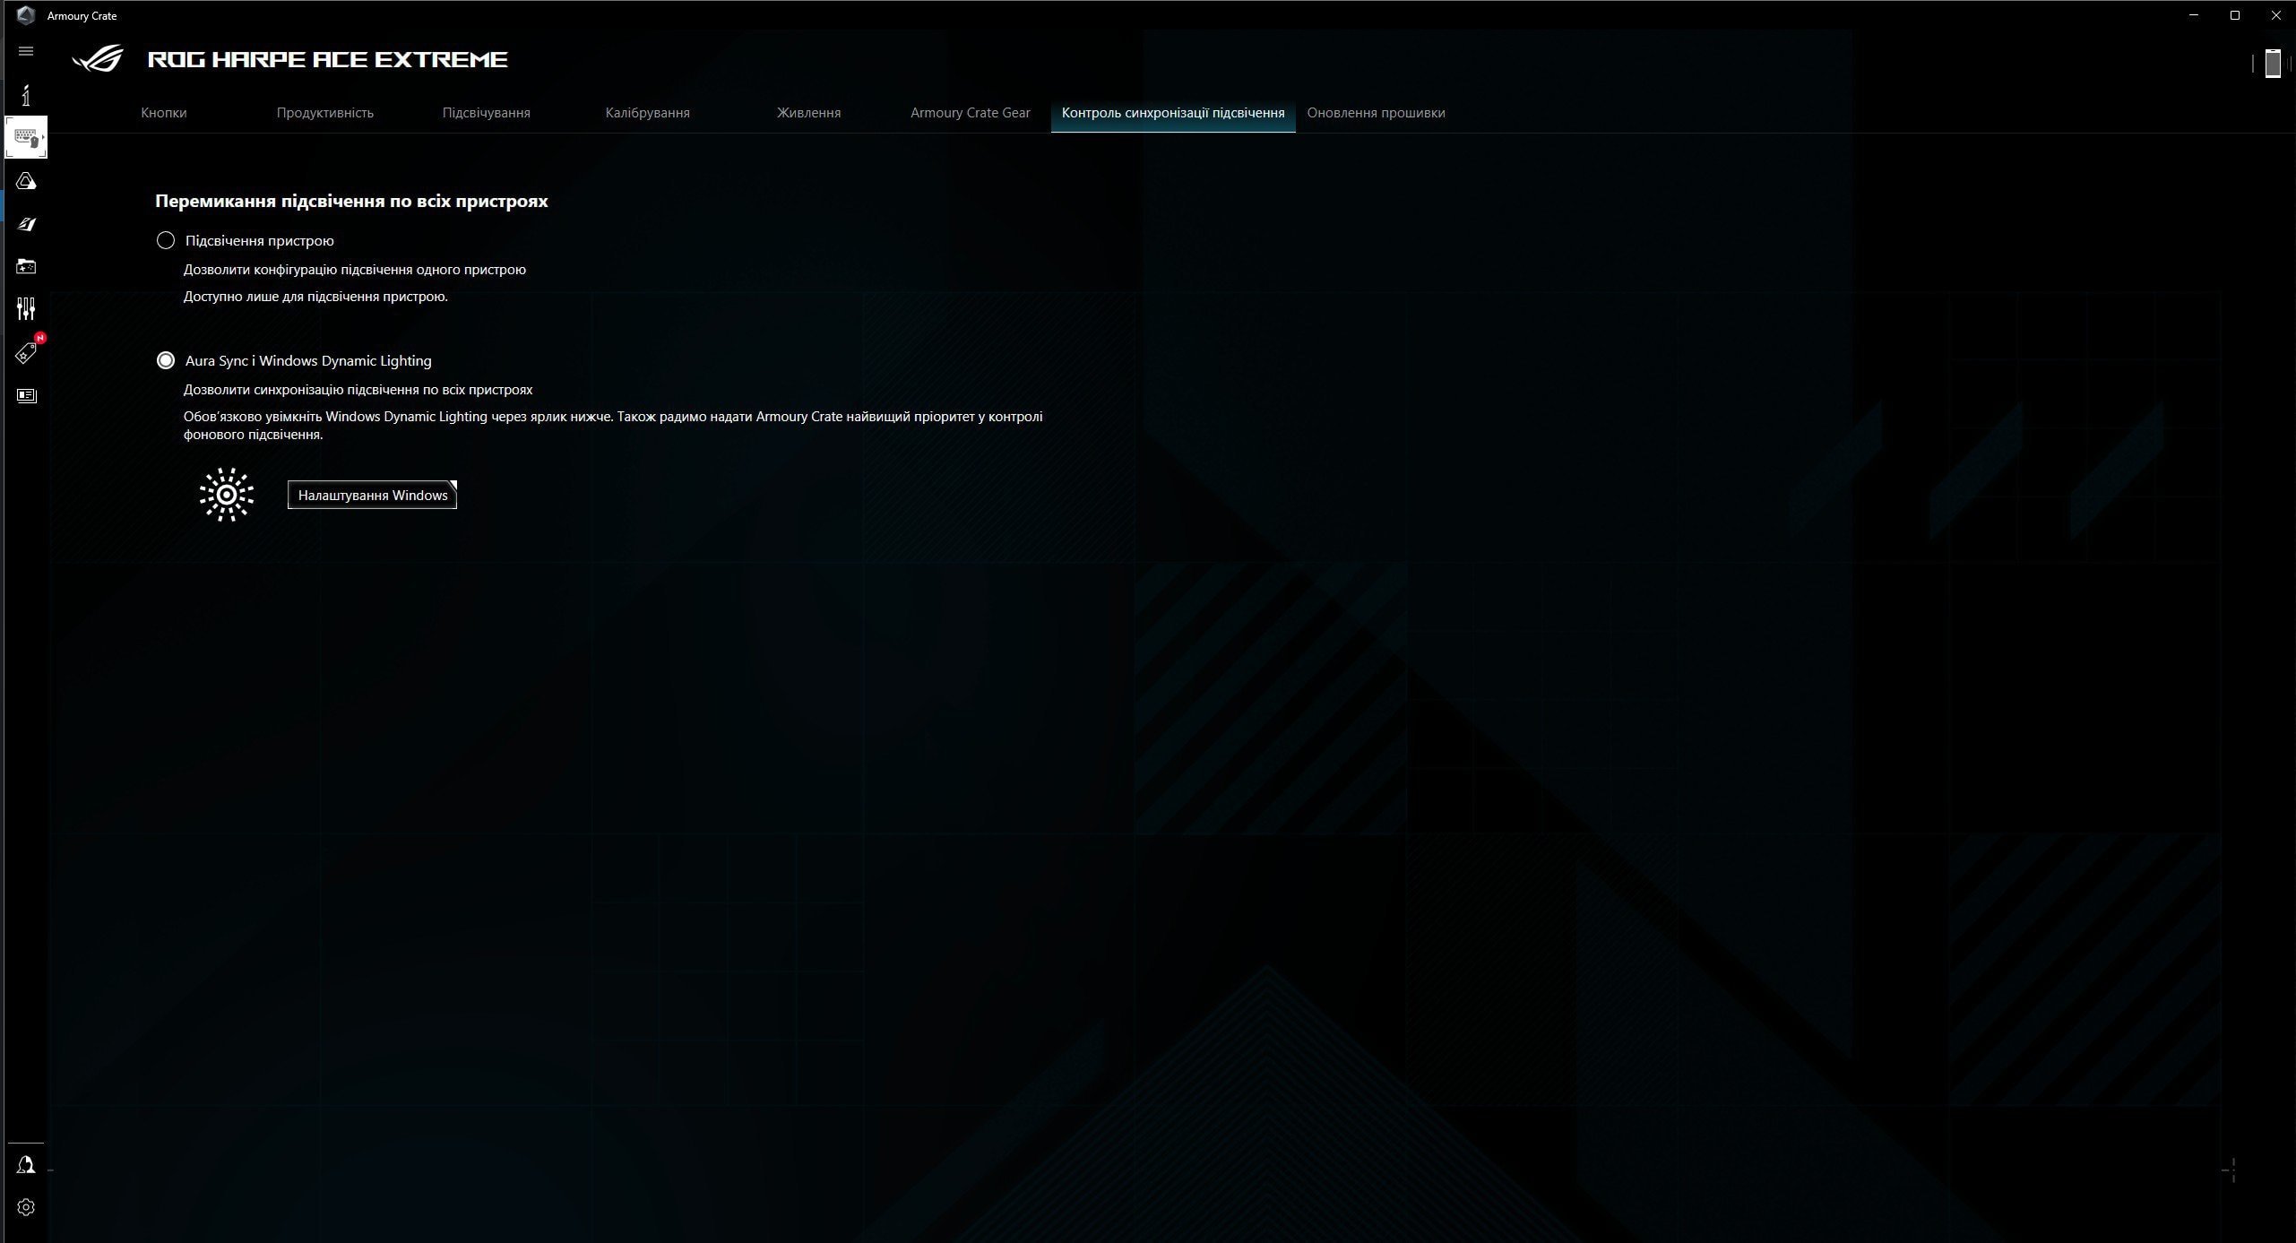
Task: Open Підсвічування tab
Action: [485, 113]
